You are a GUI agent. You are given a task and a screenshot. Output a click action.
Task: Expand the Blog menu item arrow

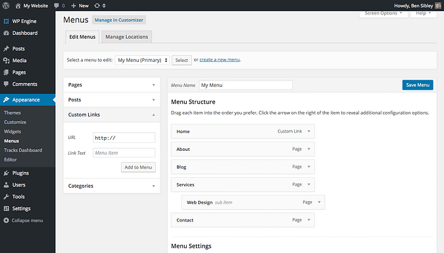(x=309, y=167)
